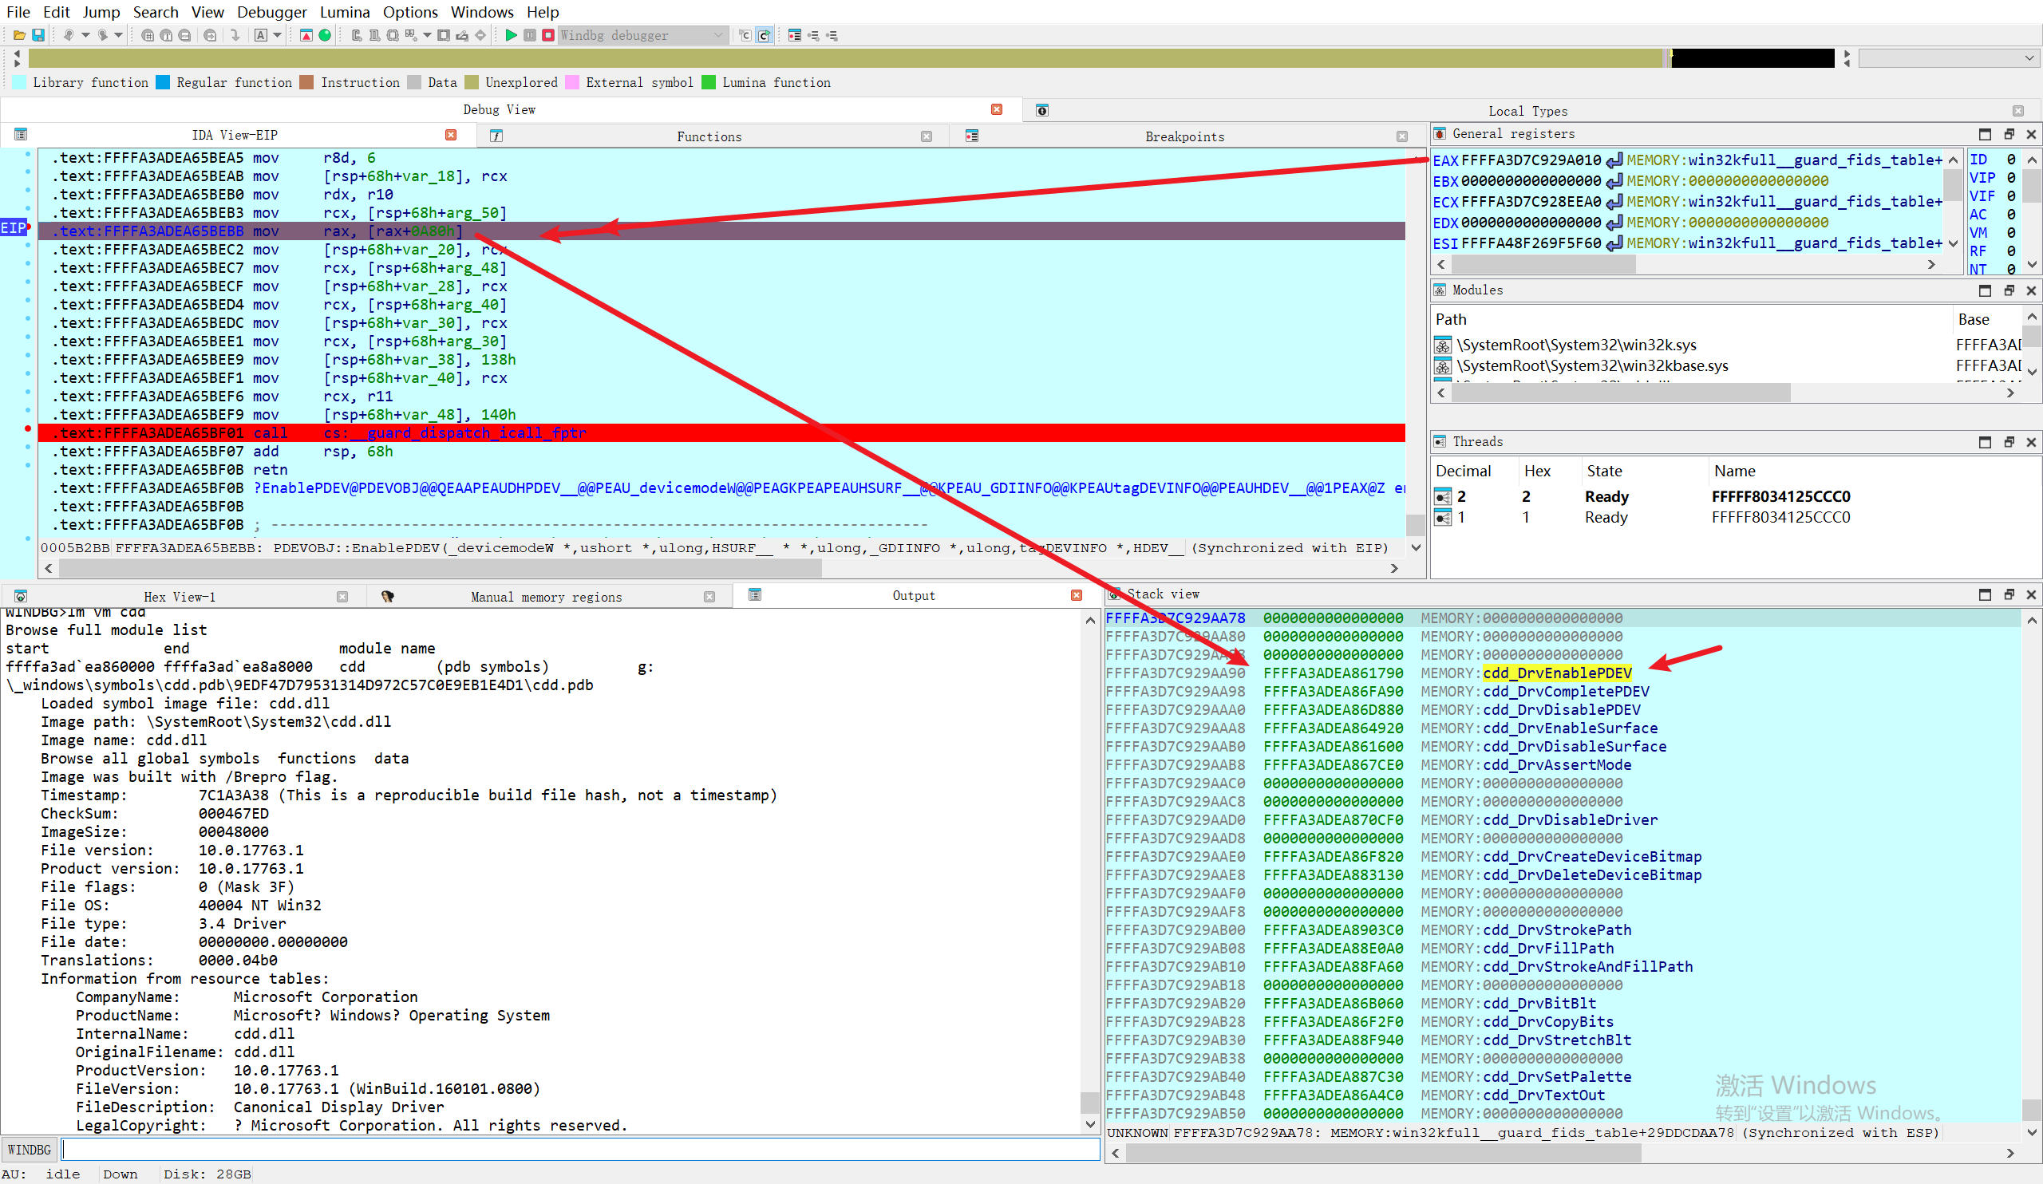Toggle the VIP flag value
Image resolution: width=2043 pixels, height=1184 pixels.
tap(2010, 177)
